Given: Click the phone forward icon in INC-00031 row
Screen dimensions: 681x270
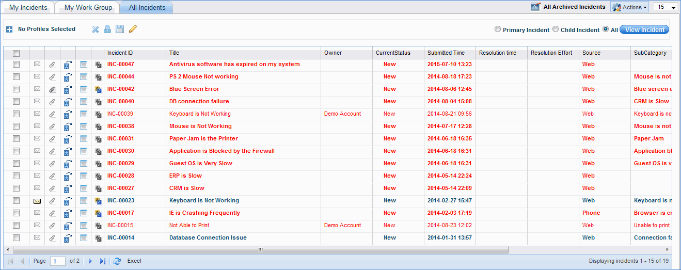Looking at the screenshot, I should coord(68,139).
